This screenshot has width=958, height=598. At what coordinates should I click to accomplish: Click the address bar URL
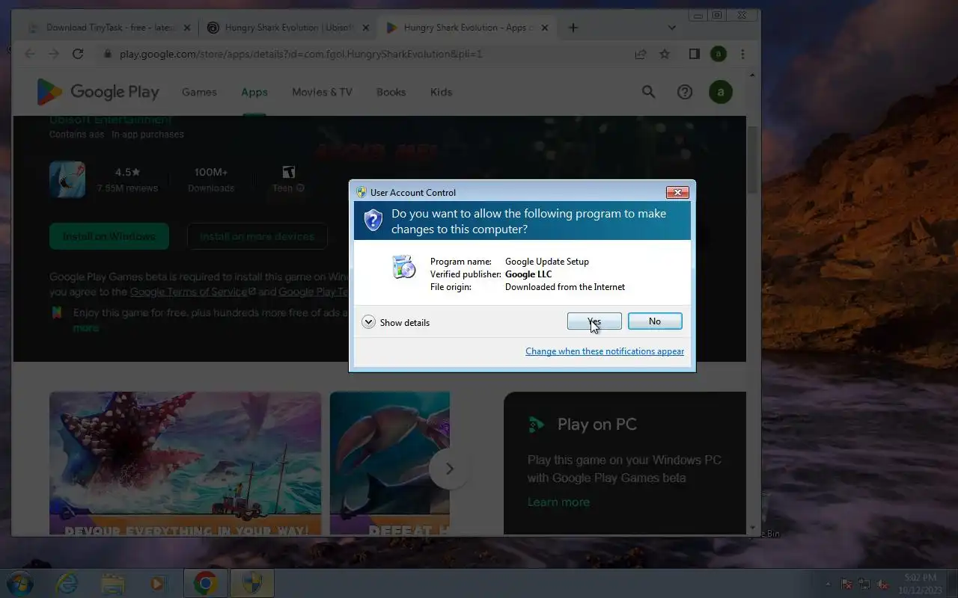pos(301,54)
